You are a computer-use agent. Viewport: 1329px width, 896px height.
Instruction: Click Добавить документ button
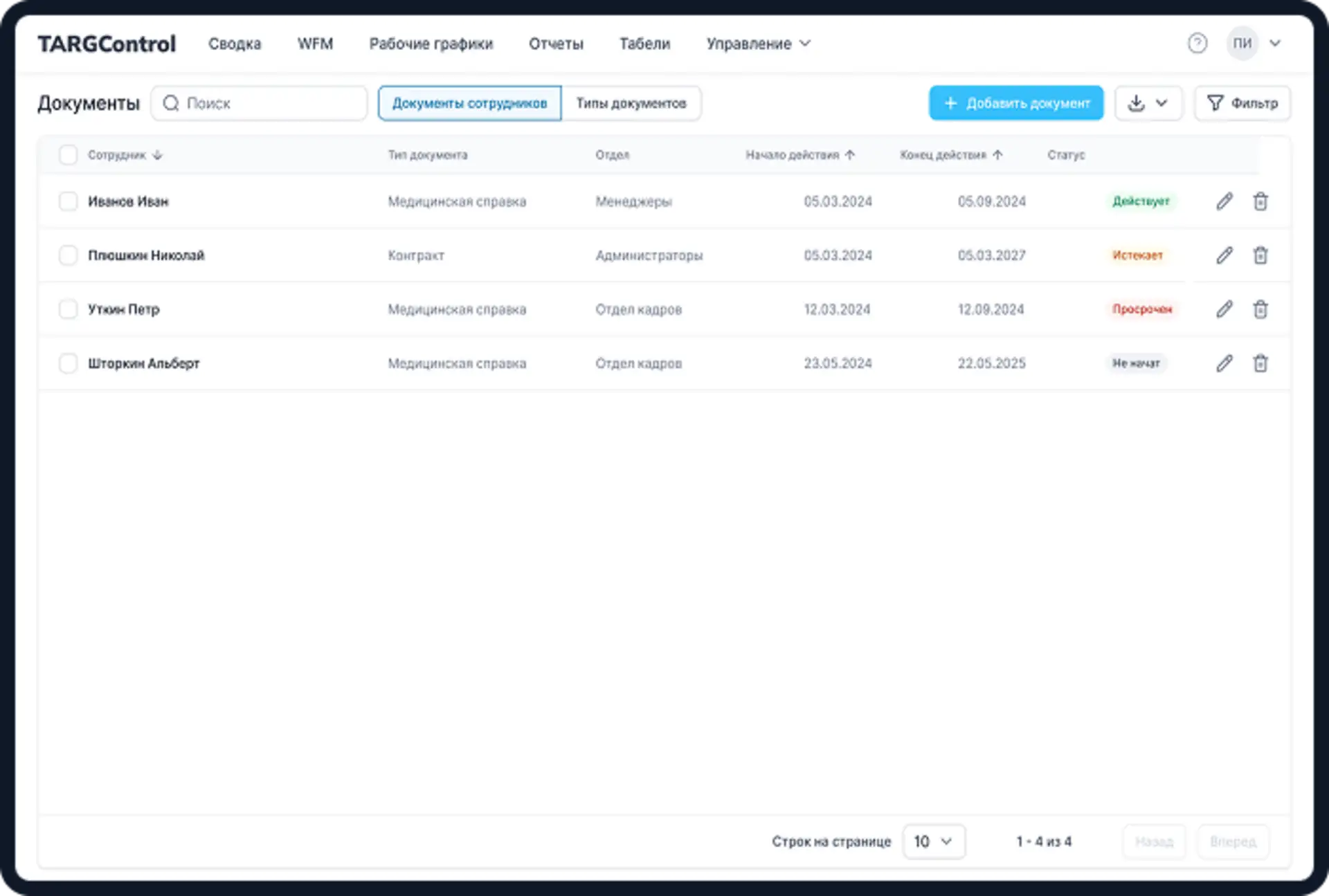[x=1015, y=103]
